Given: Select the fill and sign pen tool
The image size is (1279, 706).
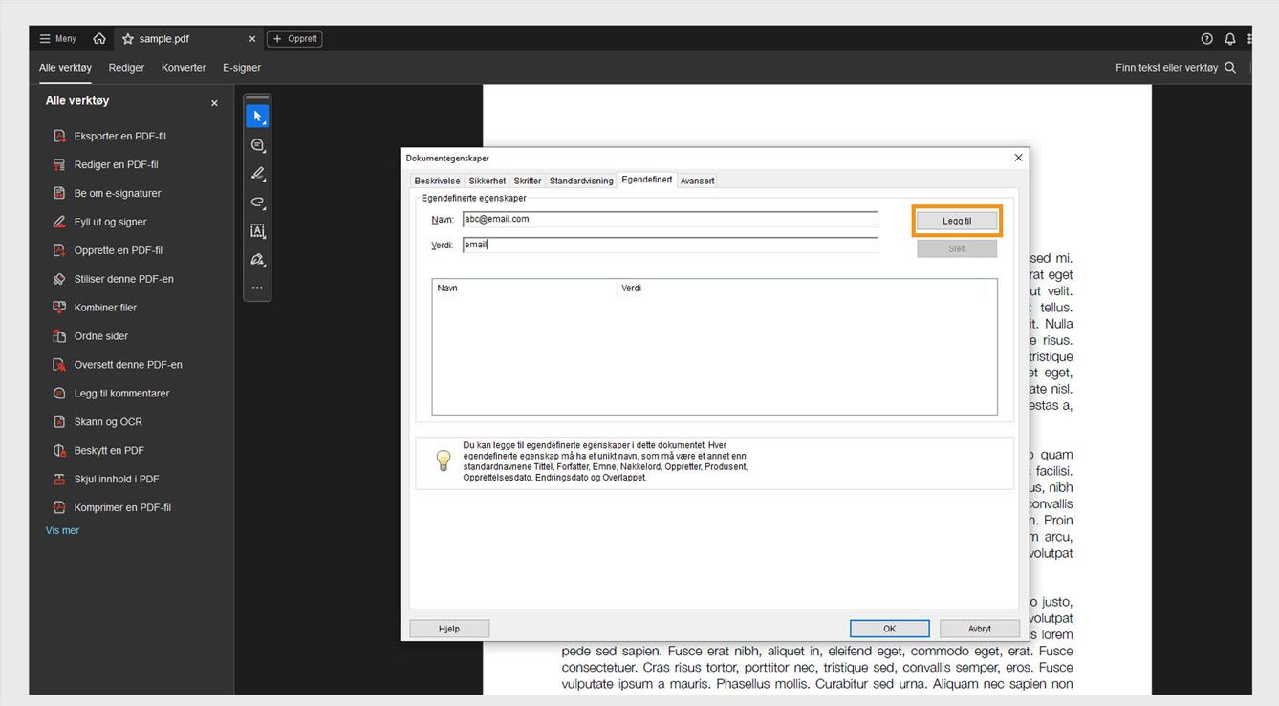Looking at the screenshot, I should click(257, 260).
